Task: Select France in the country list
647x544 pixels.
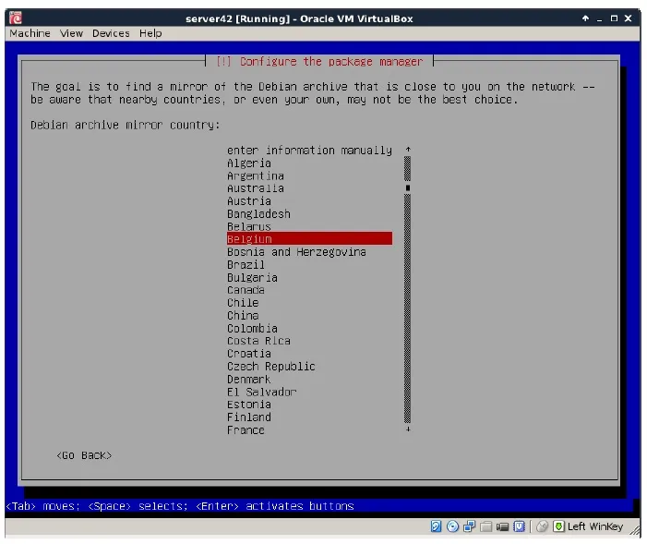Action: 309,430
